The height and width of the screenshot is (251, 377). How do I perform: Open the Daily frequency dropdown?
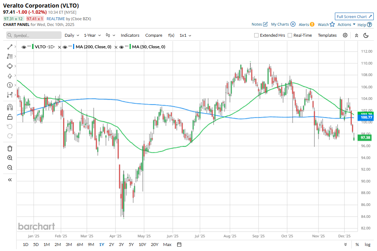[x=72, y=35]
